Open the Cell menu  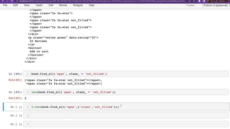51,5
